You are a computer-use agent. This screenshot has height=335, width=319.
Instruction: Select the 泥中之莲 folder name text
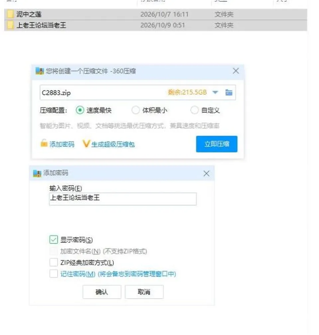29,14
